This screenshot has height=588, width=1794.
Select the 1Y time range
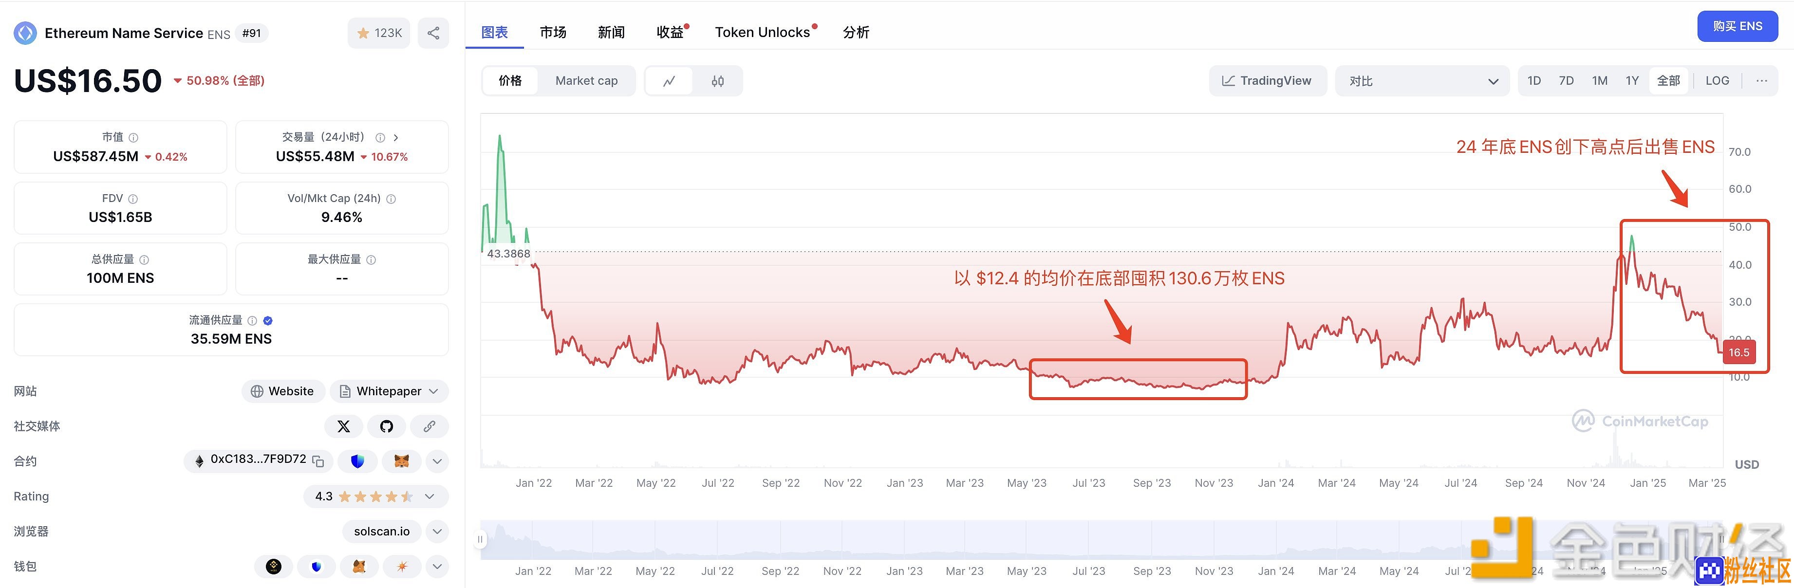pos(1632,81)
